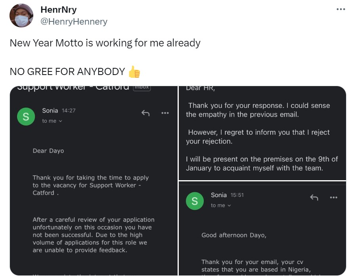Click sender name Sonia at 14:27
This screenshot has width=350, height=279.
[x=50, y=110]
